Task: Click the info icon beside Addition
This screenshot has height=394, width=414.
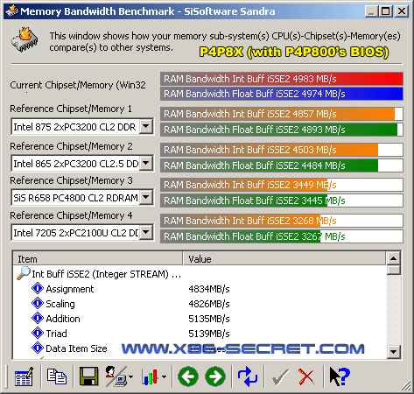Action: click(38, 318)
